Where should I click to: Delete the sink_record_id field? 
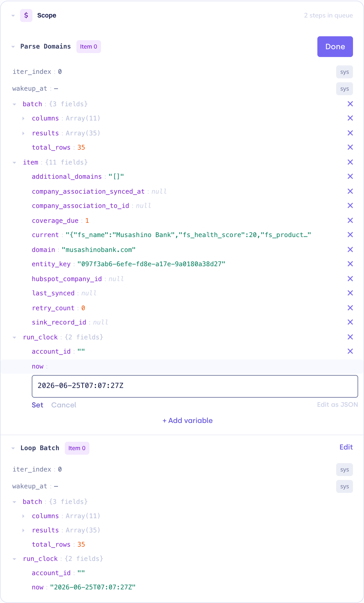350,322
